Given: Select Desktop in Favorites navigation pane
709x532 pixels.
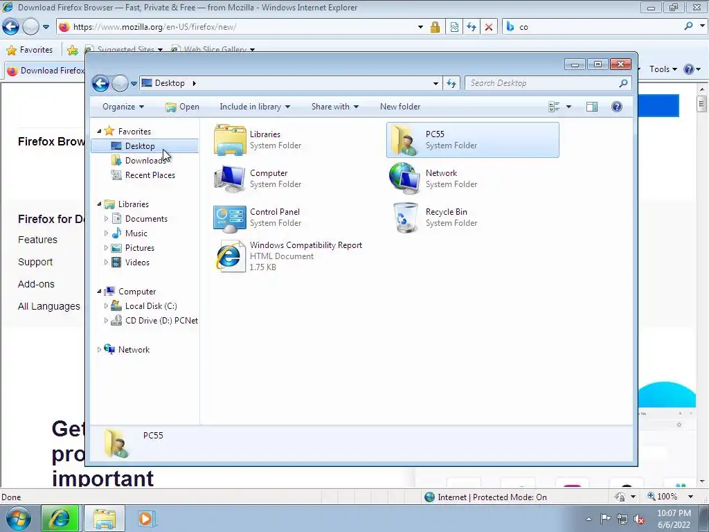Looking at the screenshot, I should 145,146.
